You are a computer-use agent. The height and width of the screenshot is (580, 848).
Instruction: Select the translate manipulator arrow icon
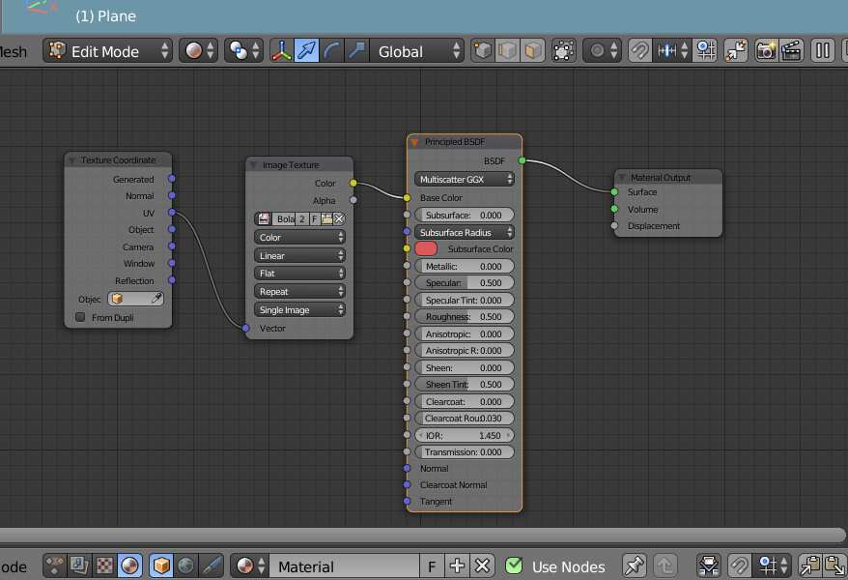306,51
